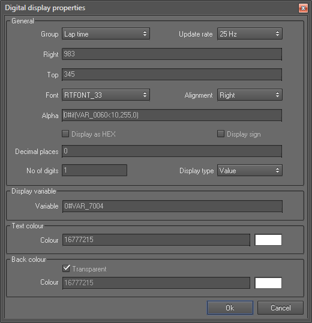Enable the Display sign checkbox
This screenshot has width=312, height=323.
[221, 134]
